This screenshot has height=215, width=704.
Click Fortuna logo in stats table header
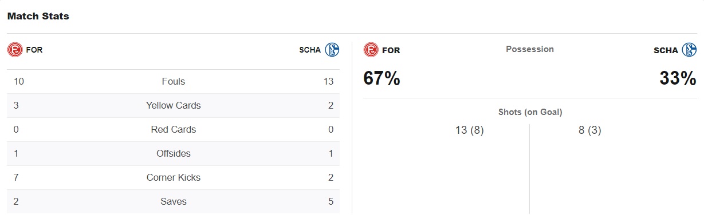[x=15, y=50]
